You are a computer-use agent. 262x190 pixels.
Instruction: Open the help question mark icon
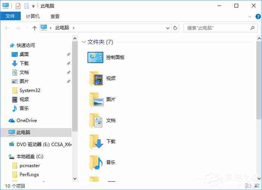(x=258, y=17)
